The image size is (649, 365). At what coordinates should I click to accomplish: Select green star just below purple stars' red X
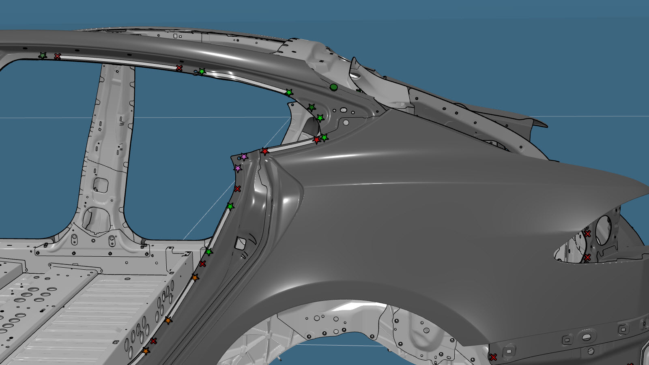point(230,206)
